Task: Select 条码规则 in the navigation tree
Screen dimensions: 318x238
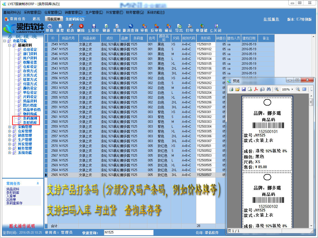Action: (30, 118)
